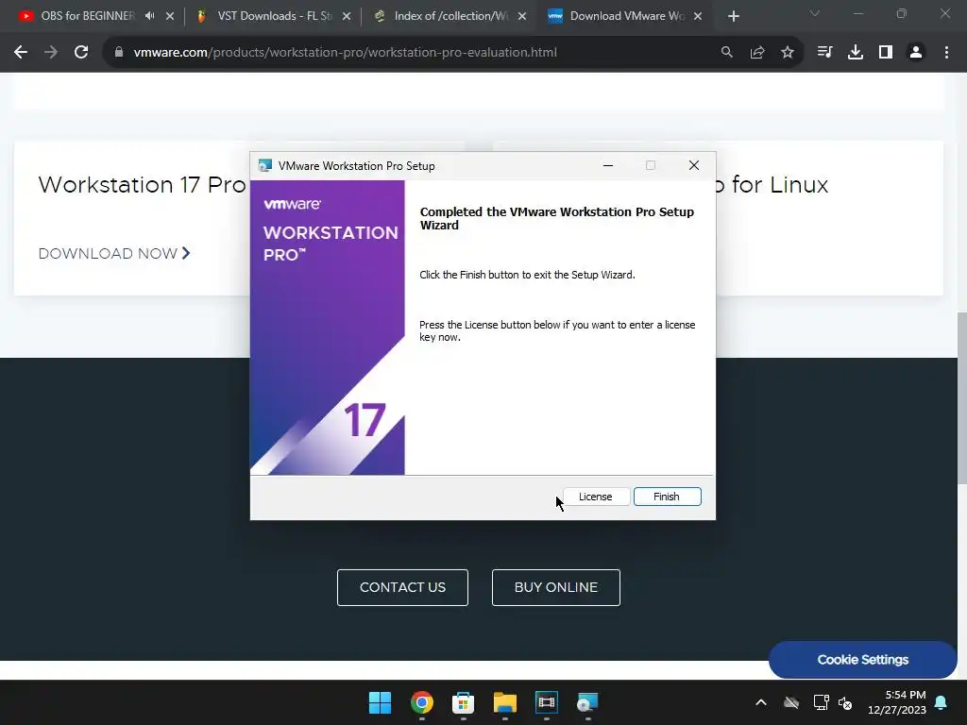Select the VMware installer taskbar icon
The width and height of the screenshot is (967, 725).
click(587, 702)
